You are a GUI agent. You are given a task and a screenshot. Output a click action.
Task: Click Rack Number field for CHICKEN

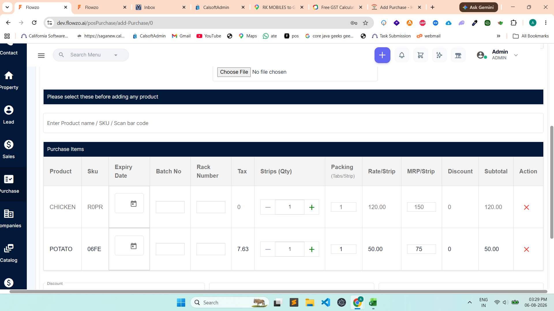(211, 207)
